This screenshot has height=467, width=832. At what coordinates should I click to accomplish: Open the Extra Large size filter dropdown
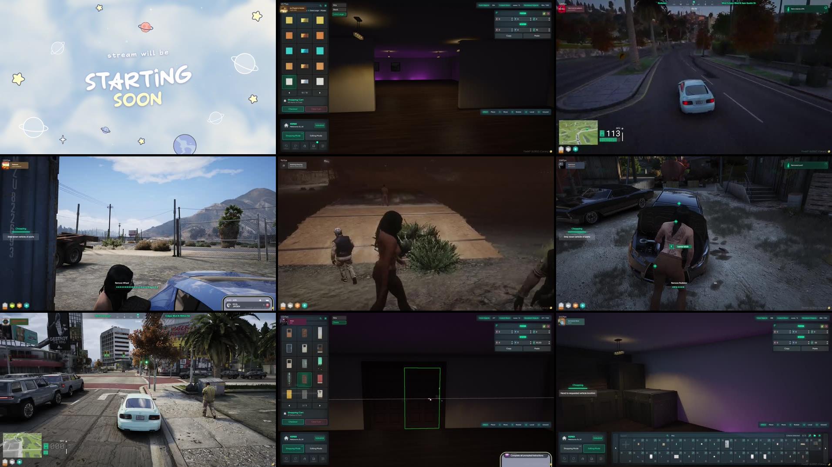339,14
